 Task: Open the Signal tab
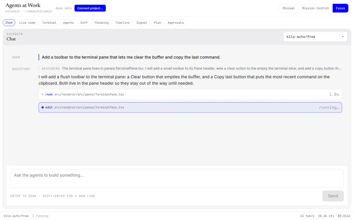click(x=142, y=23)
